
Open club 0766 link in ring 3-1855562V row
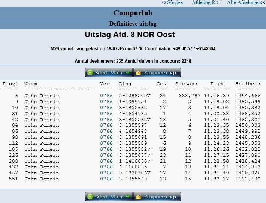click(x=106, y=120)
